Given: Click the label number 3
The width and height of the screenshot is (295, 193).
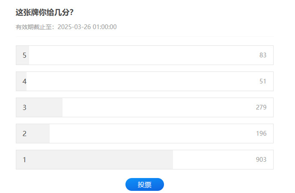Looking at the screenshot, I should pos(24,107).
